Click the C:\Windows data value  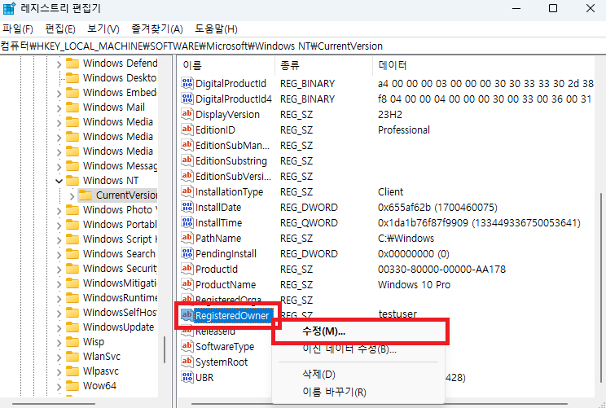406,238
